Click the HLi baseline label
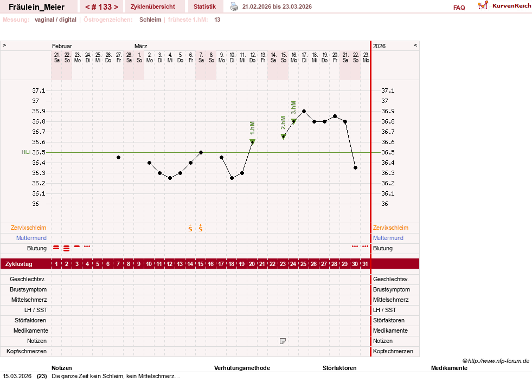 (x=26, y=152)
